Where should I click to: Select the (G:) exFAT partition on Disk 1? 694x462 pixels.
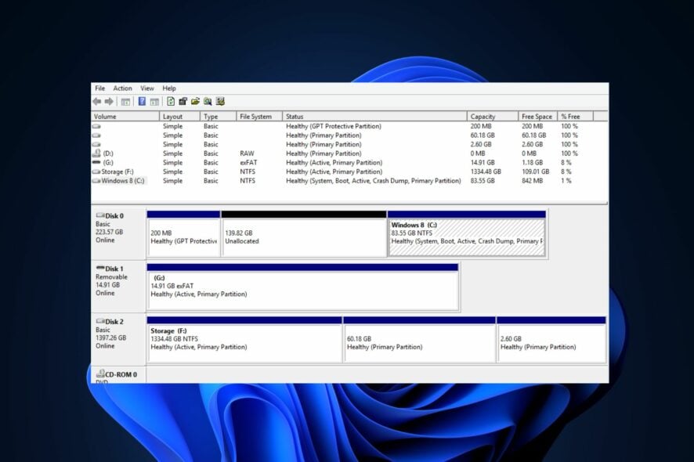point(302,290)
